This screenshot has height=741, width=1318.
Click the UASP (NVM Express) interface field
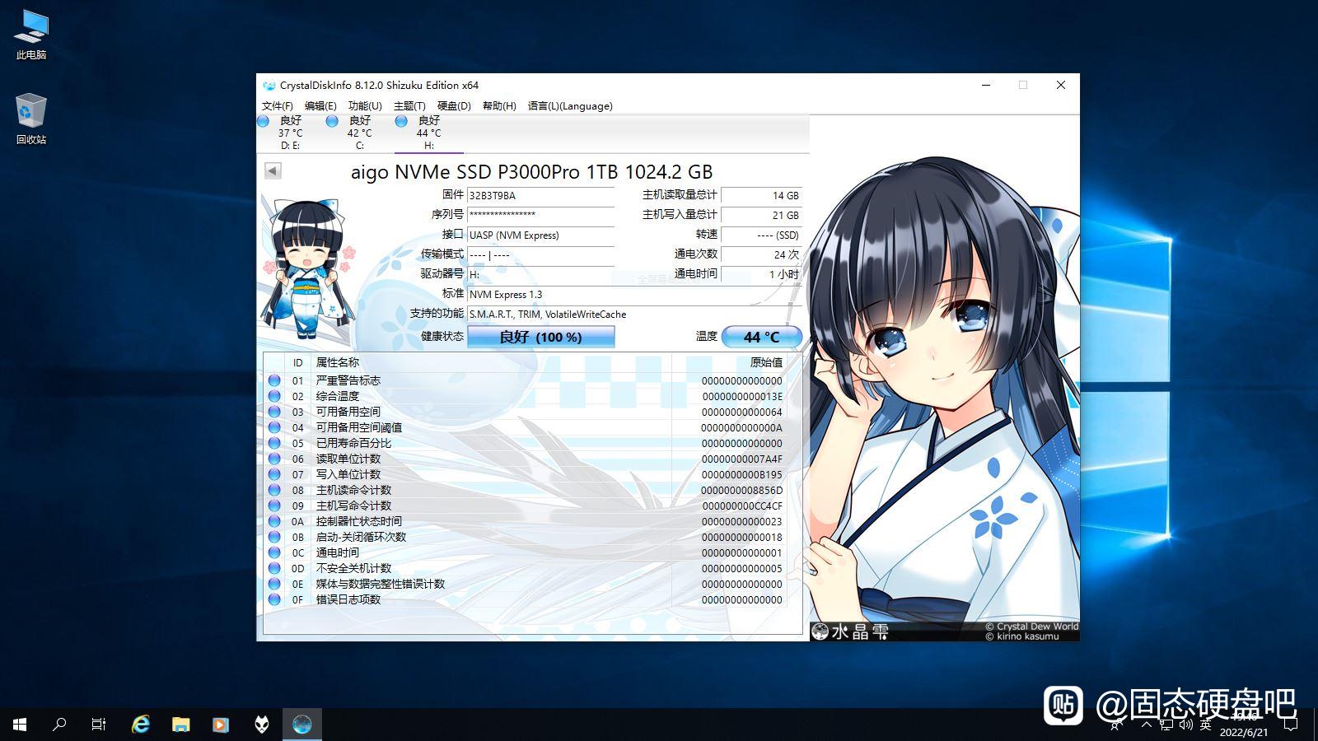click(540, 235)
